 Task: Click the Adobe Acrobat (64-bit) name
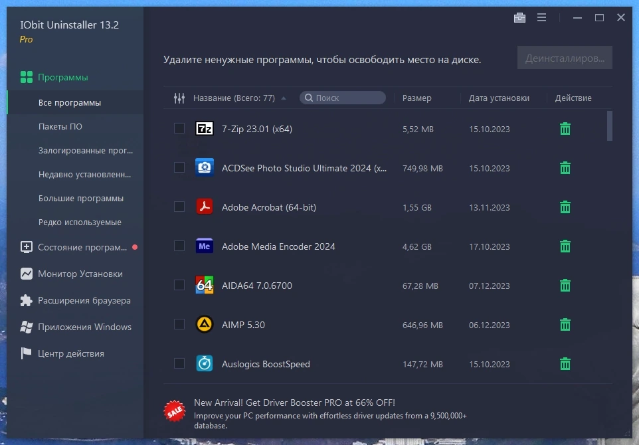[x=268, y=207]
